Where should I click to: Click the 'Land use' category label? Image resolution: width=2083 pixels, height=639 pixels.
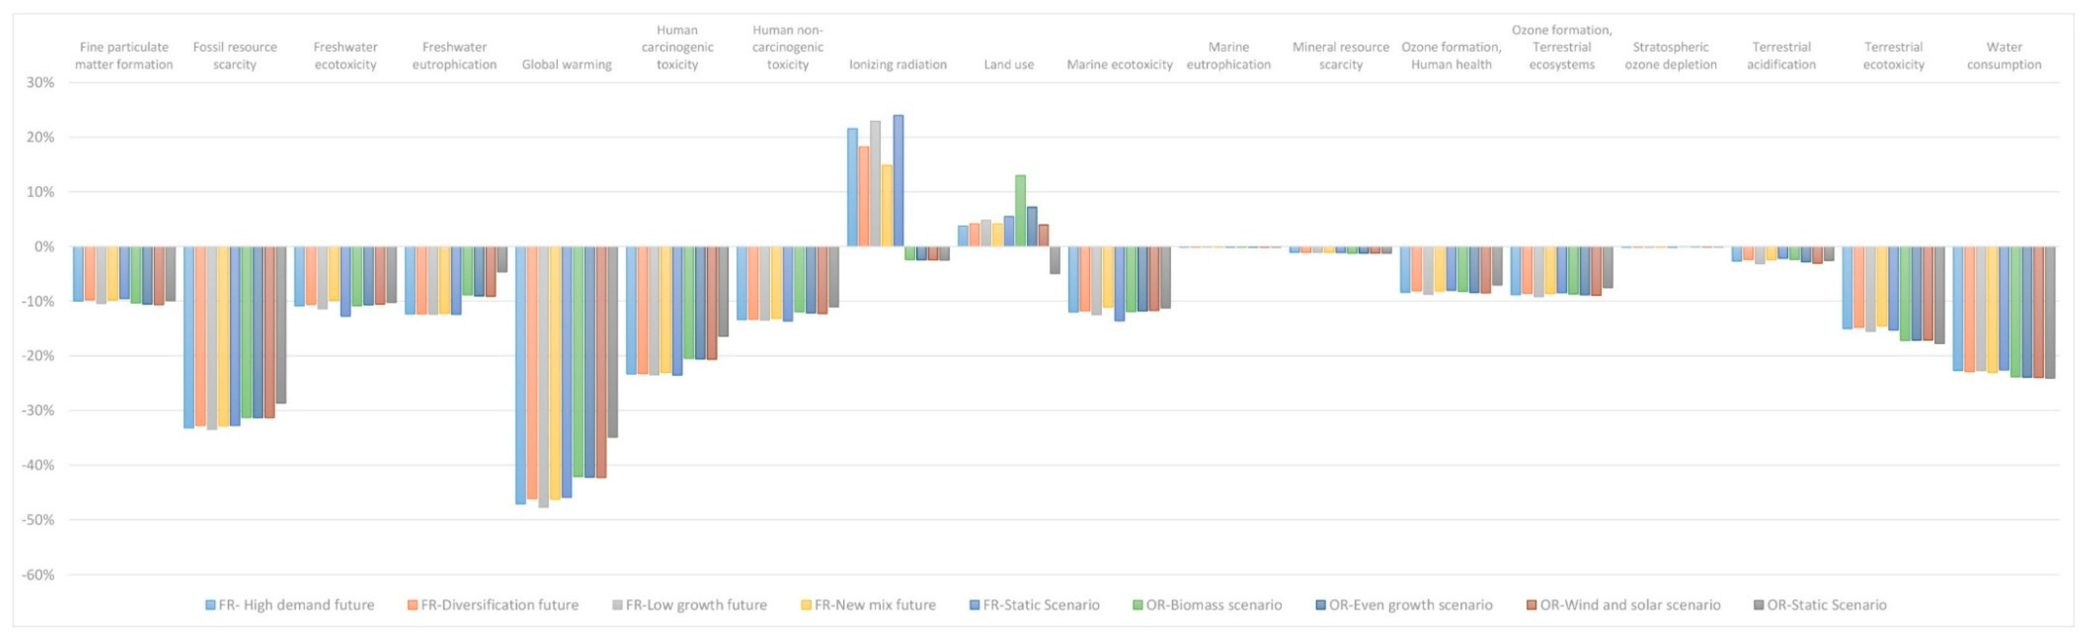click(x=1008, y=65)
